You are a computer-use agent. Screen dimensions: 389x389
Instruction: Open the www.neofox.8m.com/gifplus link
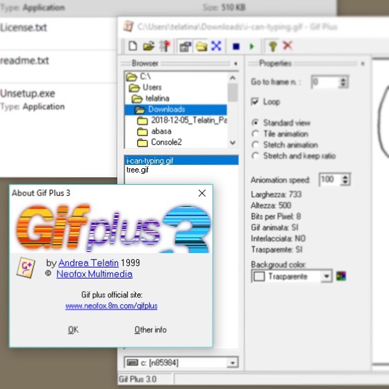112,306
